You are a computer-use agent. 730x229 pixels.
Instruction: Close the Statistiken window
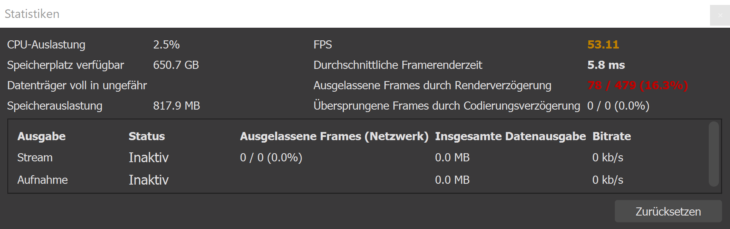(719, 15)
